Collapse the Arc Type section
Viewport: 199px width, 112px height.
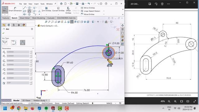tap(33, 38)
